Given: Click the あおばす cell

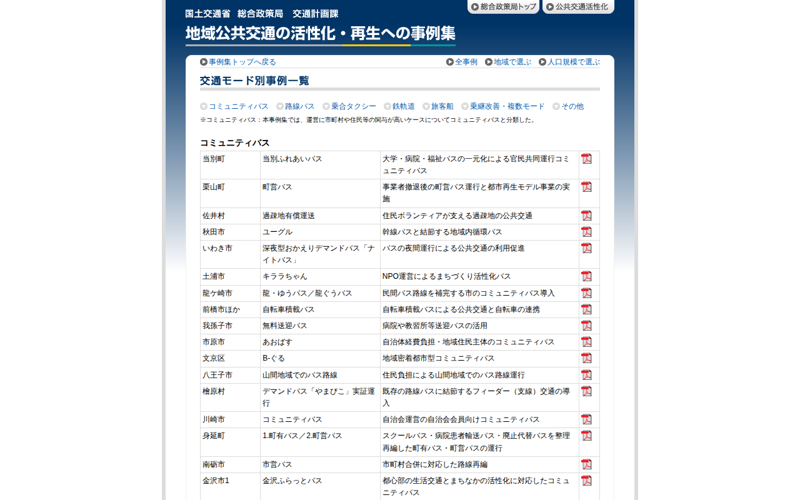Looking at the screenshot, I should (320, 342).
